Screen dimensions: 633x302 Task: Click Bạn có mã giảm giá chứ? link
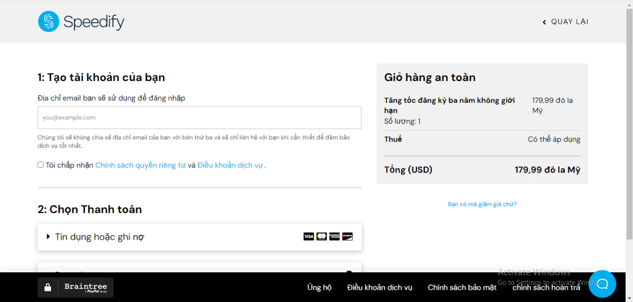[482, 204]
